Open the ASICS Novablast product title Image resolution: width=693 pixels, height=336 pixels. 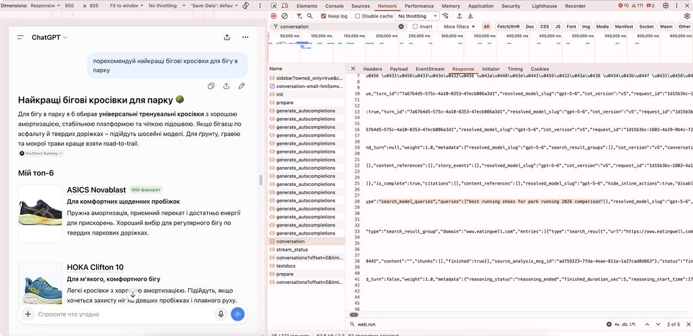pos(96,190)
